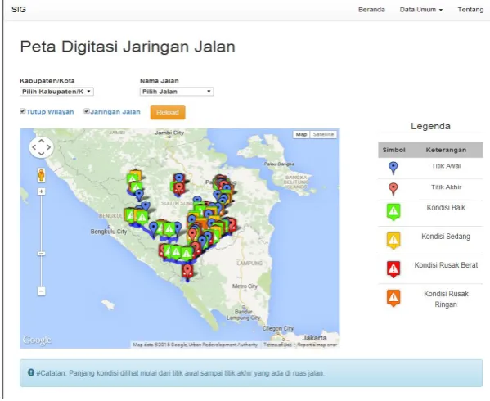The height and width of the screenshot is (401, 490).
Task: Pan the map right with the arrow
Action: (x=48, y=147)
